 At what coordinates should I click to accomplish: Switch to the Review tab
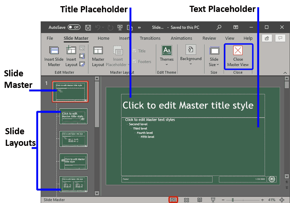(209, 38)
